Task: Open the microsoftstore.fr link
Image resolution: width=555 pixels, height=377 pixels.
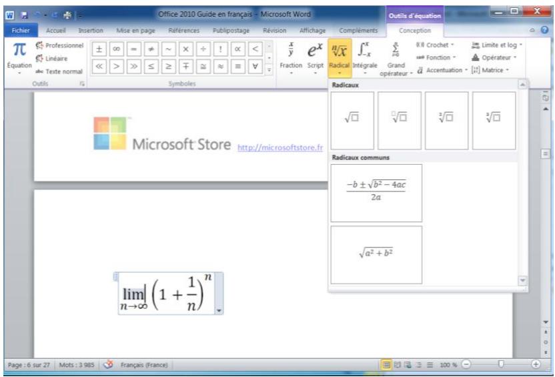Action: point(280,147)
